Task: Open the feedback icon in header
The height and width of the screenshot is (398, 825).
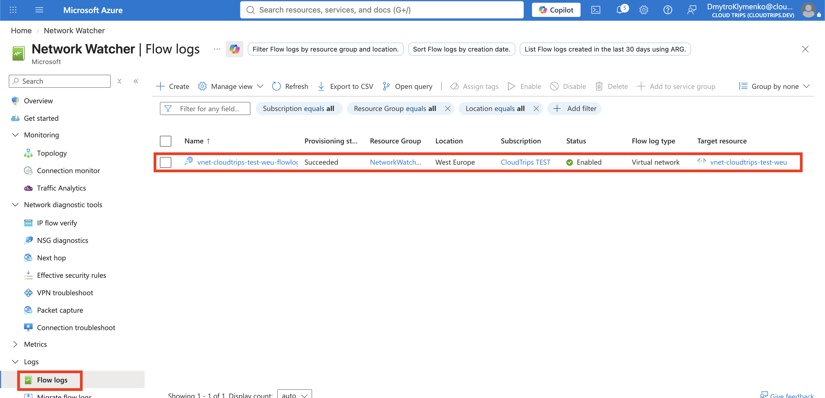Action: tap(692, 10)
